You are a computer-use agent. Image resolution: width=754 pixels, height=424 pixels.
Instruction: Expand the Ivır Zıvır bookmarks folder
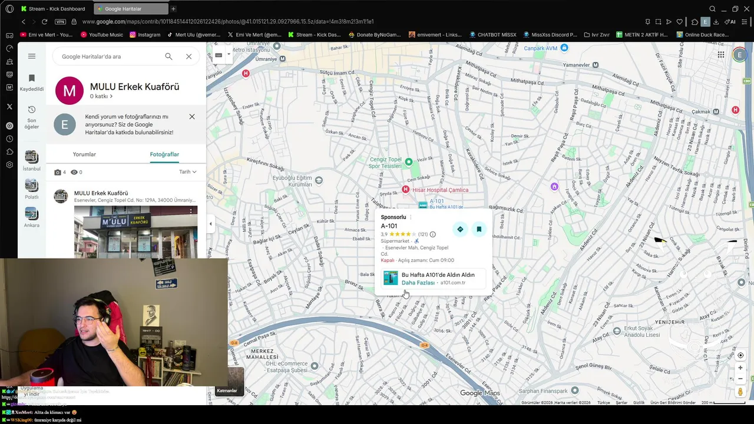point(596,35)
